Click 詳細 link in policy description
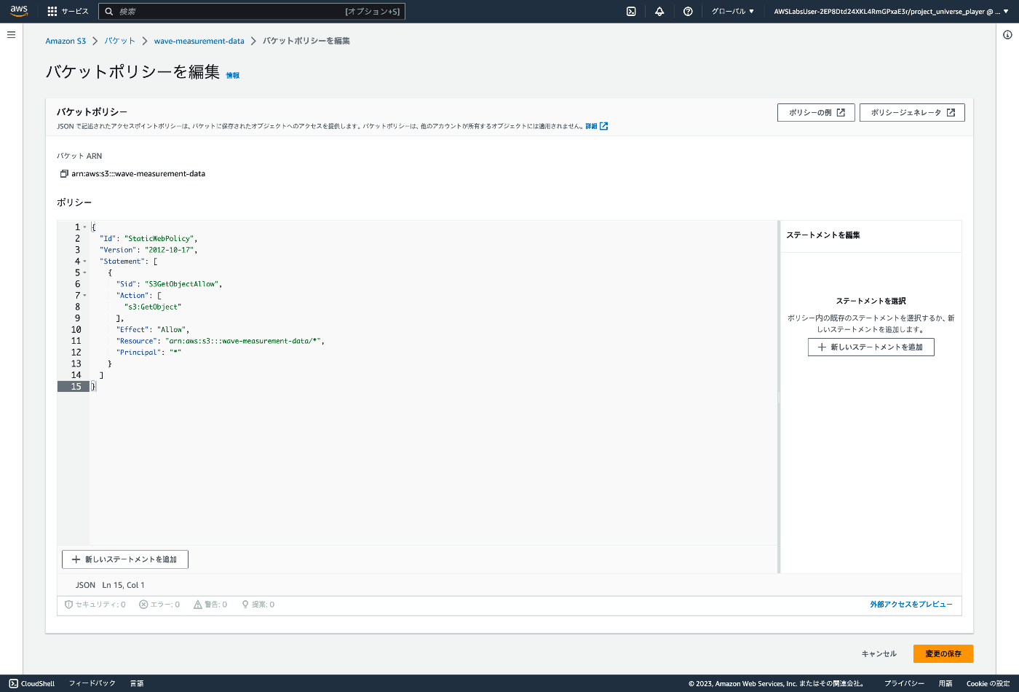Screen dimensions: 1019x692 (591, 126)
